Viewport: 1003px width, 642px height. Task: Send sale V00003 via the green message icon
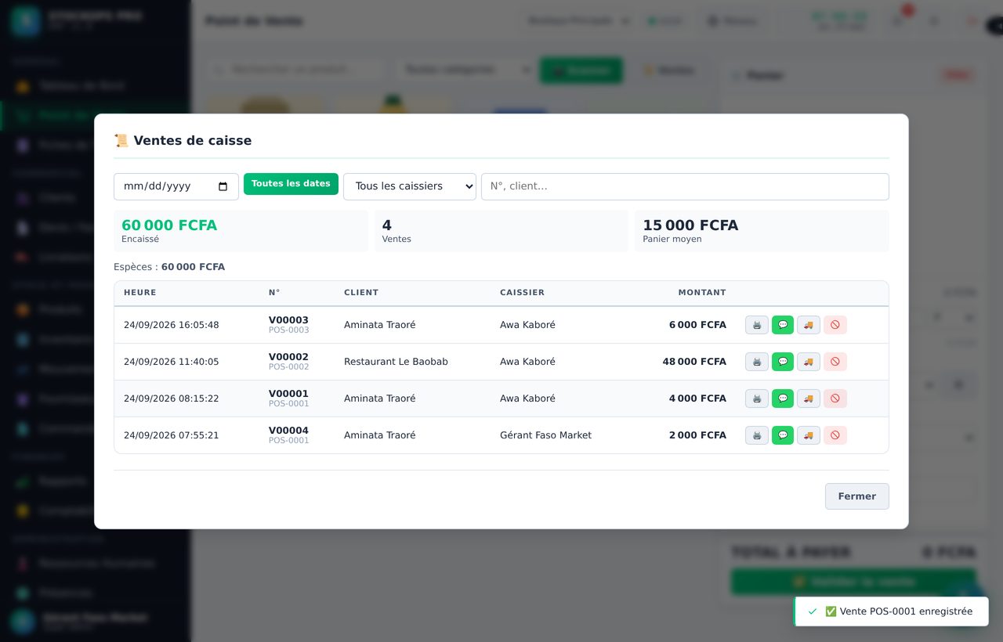tap(783, 325)
